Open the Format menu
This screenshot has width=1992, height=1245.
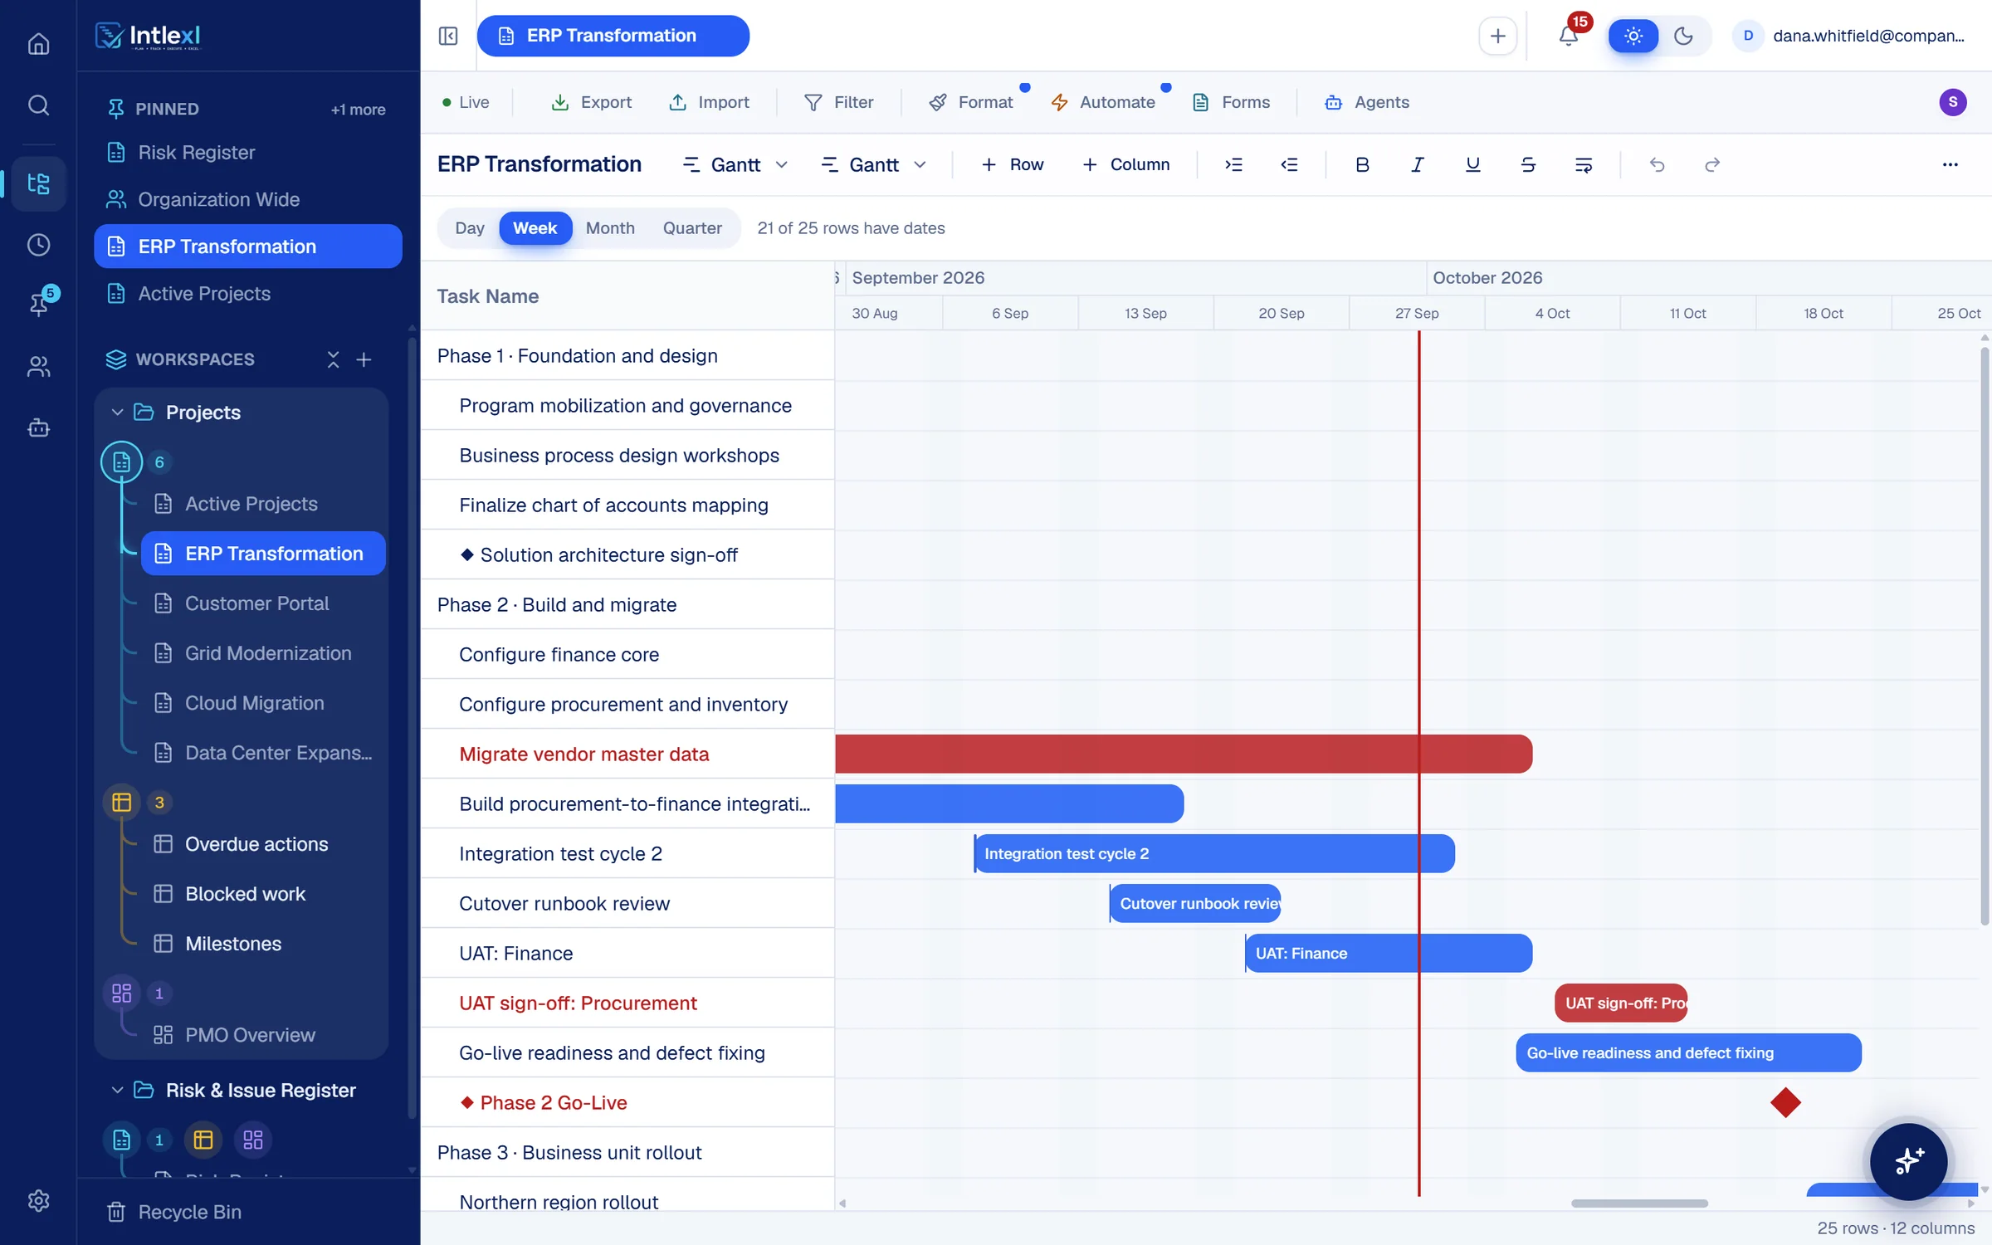[971, 102]
